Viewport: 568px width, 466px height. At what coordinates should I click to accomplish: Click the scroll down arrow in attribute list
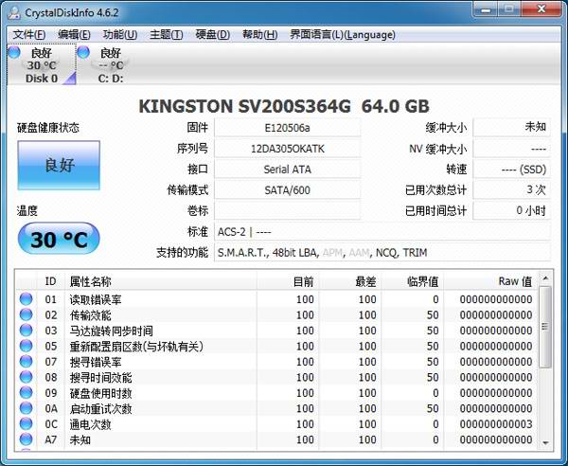click(x=544, y=442)
